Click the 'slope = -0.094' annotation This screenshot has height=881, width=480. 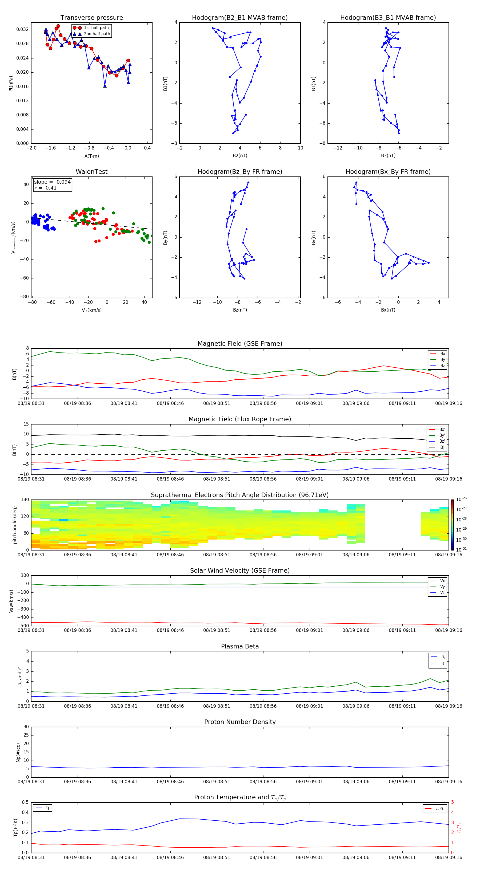pos(52,182)
